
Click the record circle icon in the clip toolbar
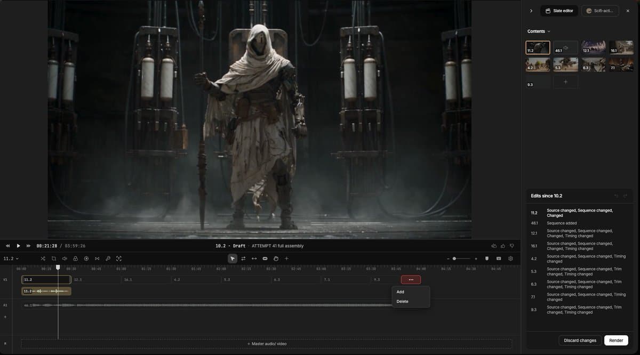pos(86,259)
